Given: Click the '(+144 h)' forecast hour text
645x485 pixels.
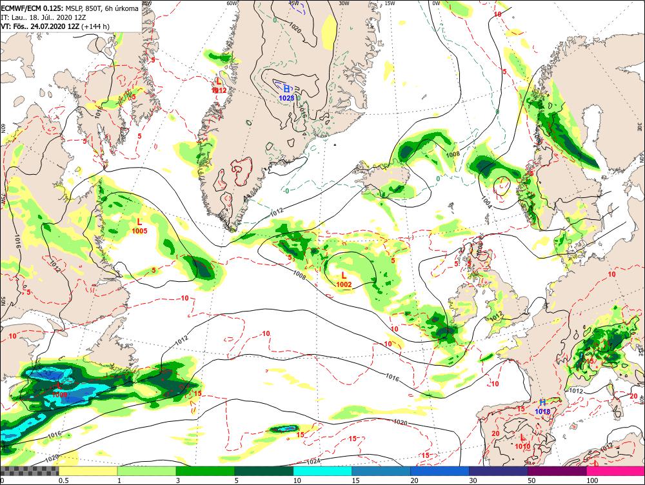Looking at the screenshot, I should pyautogui.click(x=95, y=26).
